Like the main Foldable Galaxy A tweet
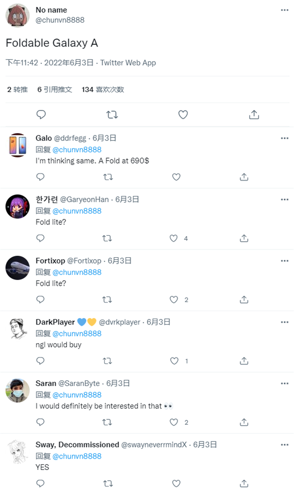Image resolution: width=294 pixels, height=491 pixels. 183,114
